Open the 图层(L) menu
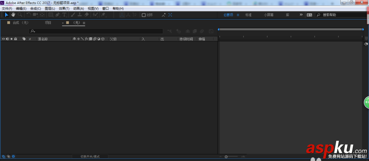 point(50,8)
